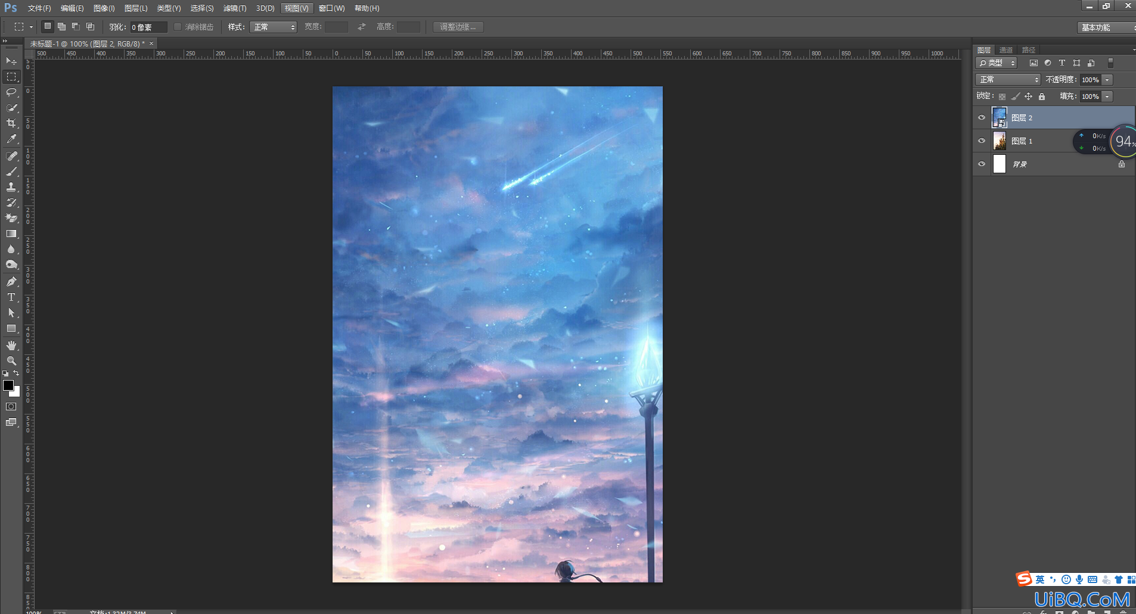1136x614 pixels.
Task: Toggle the type layer filter icon
Action: click(1062, 63)
